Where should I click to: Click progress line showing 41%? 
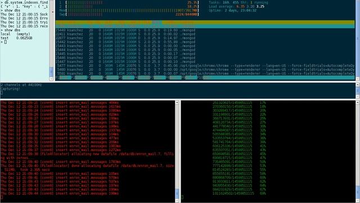click(x=239, y=146)
